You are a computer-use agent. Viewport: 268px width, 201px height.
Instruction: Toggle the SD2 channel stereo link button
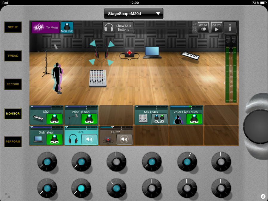[x=54, y=119]
